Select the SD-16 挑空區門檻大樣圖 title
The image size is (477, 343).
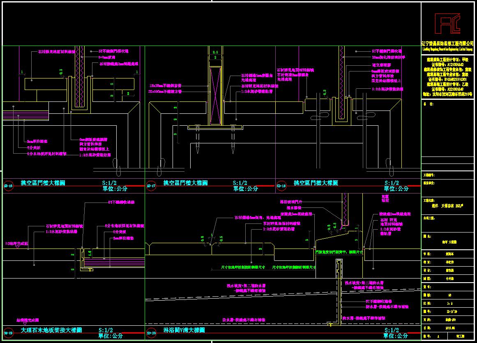[x=43, y=183]
